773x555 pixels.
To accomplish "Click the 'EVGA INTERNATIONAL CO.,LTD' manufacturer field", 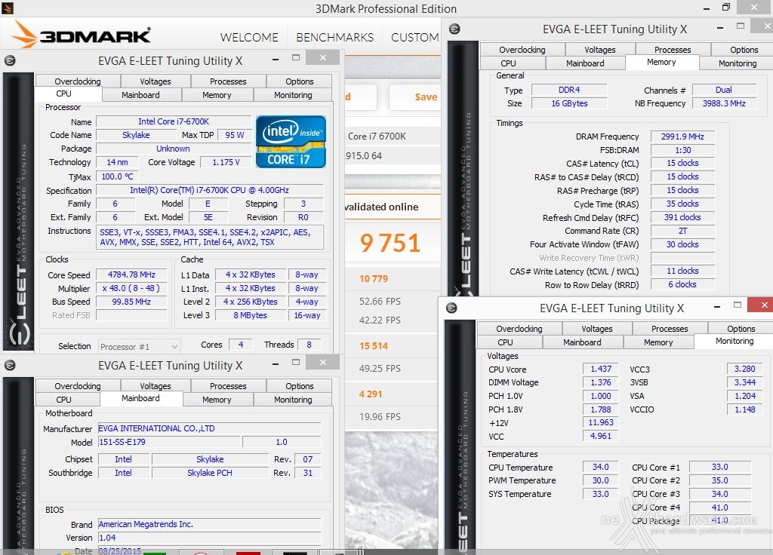I will tap(209, 428).
